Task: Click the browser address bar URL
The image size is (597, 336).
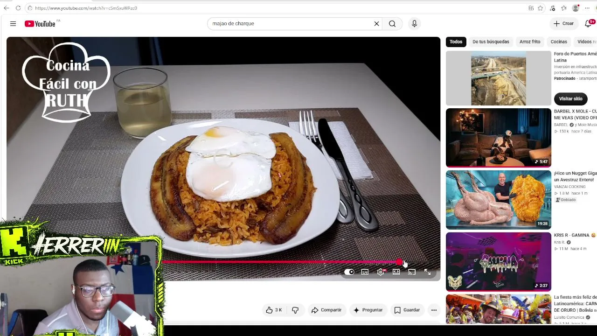Action: [x=86, y=8]
